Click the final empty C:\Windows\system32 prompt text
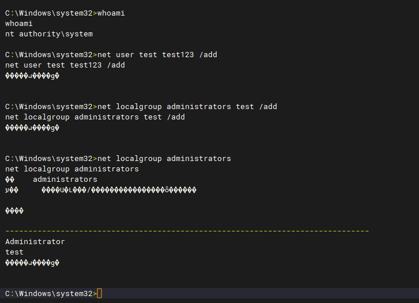This screenshot has width=419, height=303. click(49, 294)
